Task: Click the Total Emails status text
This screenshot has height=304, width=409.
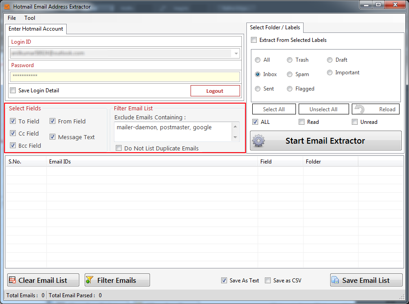Action: point(25,295)
